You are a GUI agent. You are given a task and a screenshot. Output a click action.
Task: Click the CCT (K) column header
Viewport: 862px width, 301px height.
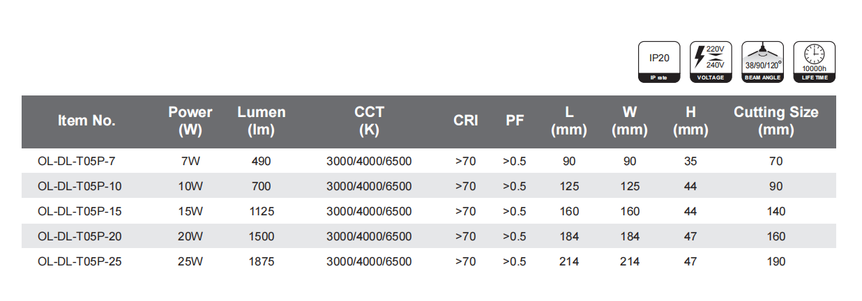(x=369, y=121)
